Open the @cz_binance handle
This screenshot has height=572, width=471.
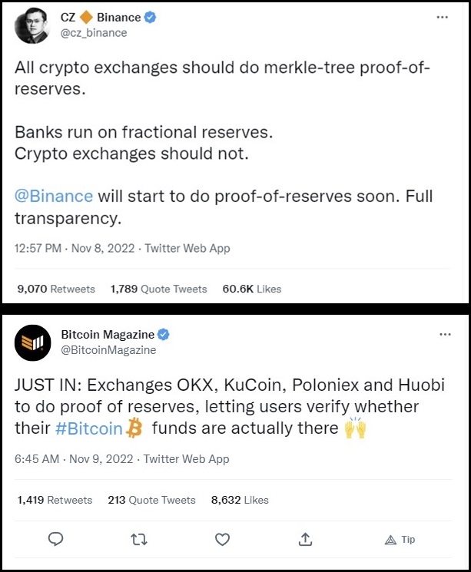(x=94, y=33)
